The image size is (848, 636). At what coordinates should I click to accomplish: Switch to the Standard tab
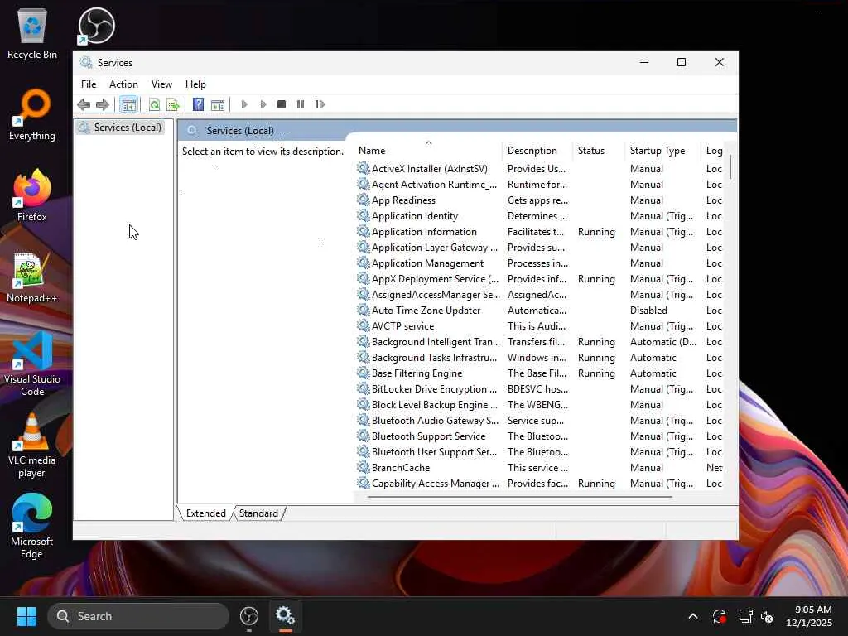pyautogui.click(x=258, y=513)
